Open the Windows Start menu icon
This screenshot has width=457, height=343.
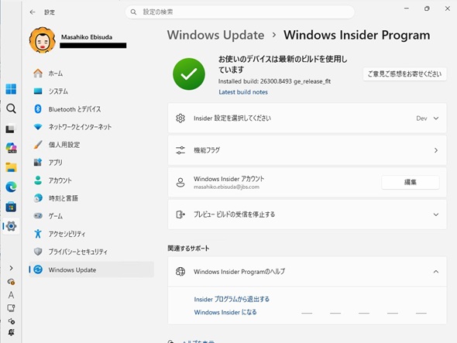11,89
